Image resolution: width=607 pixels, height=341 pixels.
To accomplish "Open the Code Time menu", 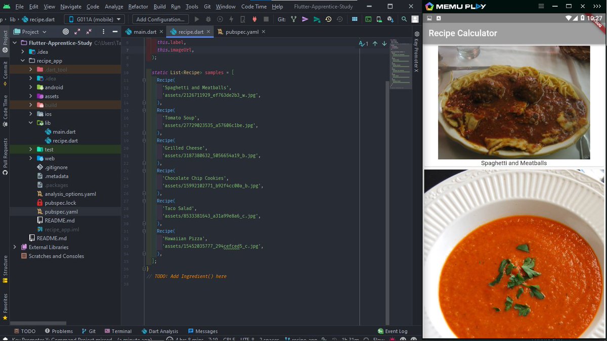I will coord(253,7).
